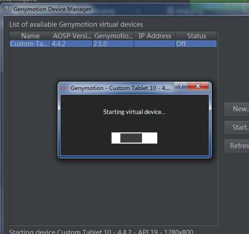Click the Genymotion - Custom Tablet dialog title

120,88
